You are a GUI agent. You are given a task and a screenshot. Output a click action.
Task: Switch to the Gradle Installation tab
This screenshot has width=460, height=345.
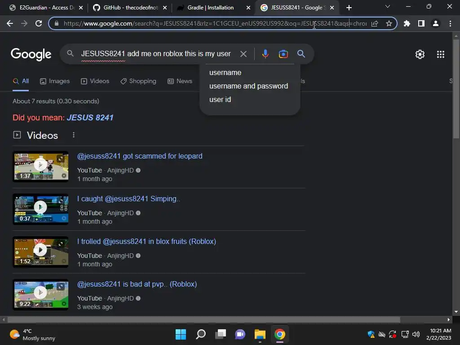click(x=211, y=8)
